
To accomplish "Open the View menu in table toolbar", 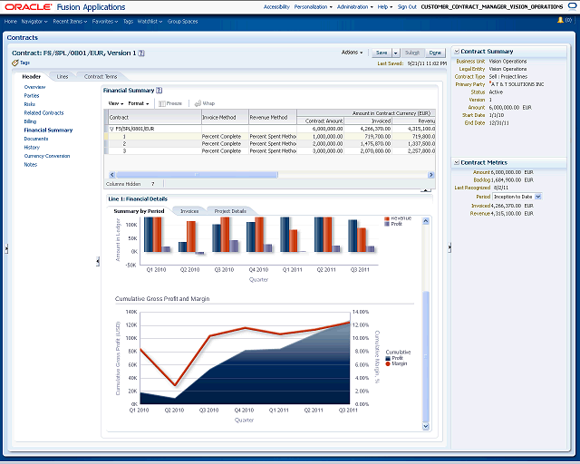I will coord(116,103).
